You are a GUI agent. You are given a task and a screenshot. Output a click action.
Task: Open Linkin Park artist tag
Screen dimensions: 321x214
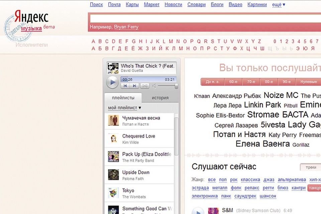coord(262,105)
